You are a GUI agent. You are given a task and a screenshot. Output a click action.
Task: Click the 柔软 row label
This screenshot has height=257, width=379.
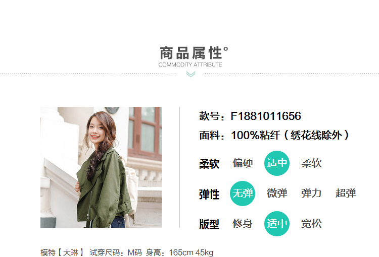point(209,164)
